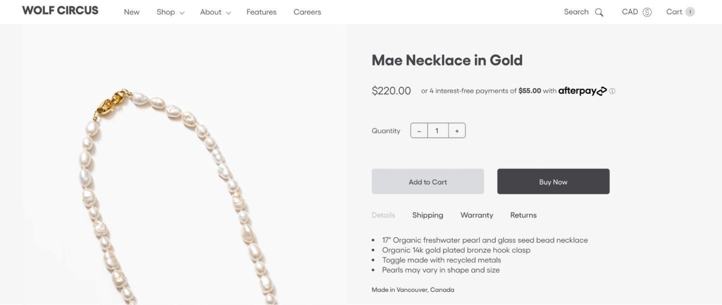Image resolution: width=722 pixels, height=305 pixels.
Task: Click the search magnifying glass icon
Action: click(599, 13)
